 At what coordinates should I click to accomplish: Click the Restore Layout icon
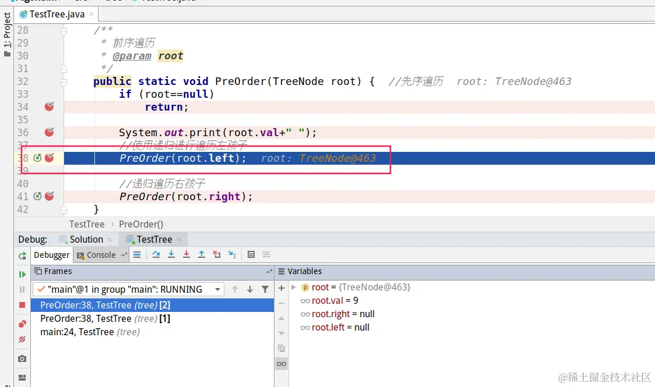22,378
